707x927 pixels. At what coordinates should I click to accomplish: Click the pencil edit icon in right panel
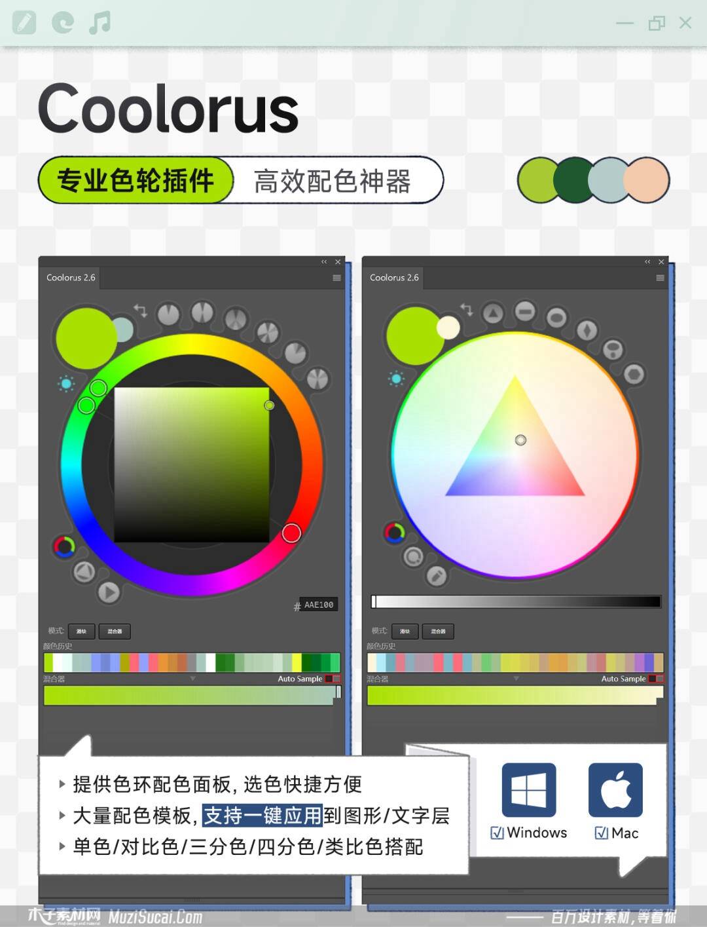(437, 576)
